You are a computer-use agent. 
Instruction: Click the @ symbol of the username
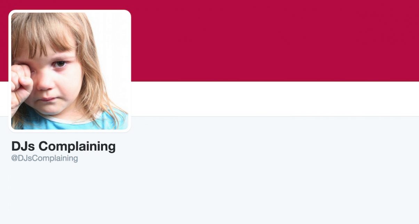coord(14,159)
